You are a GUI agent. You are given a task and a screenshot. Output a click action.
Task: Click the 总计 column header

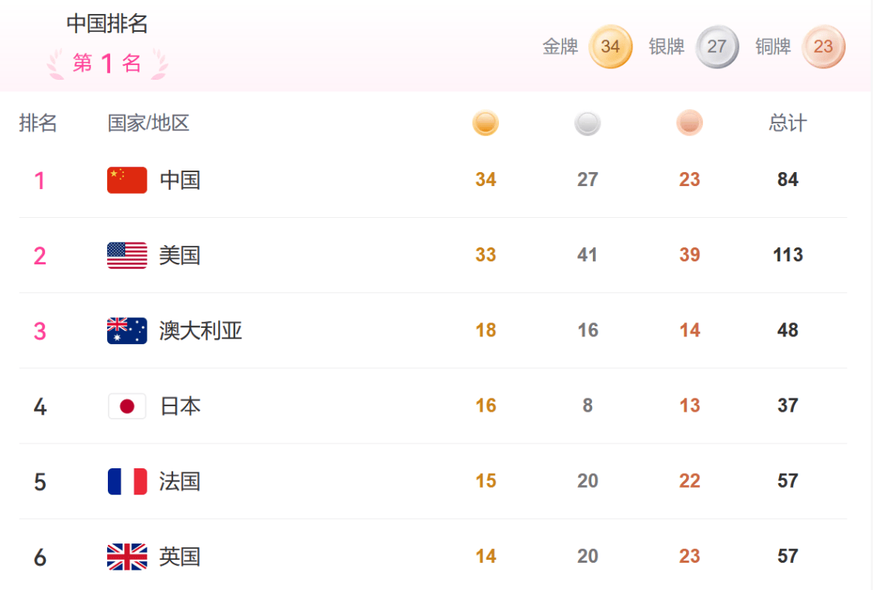(788, 123)
